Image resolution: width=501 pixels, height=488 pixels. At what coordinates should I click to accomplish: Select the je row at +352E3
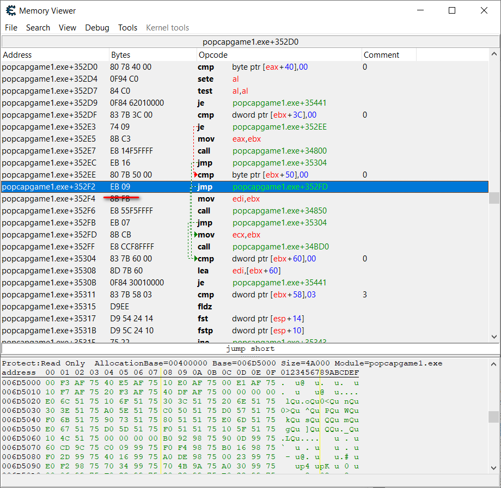click(245, 127)
